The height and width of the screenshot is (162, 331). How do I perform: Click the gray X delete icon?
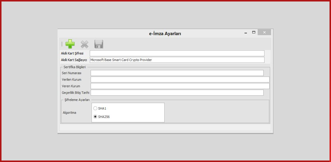point(85,44)
